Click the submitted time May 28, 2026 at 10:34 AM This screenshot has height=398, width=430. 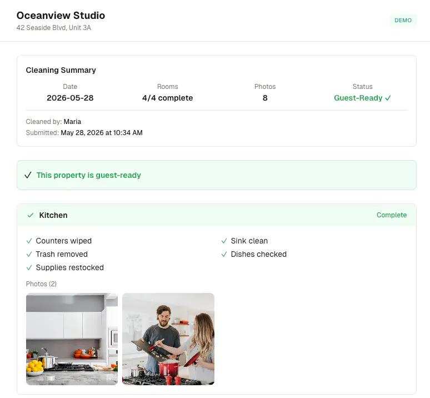102,133
